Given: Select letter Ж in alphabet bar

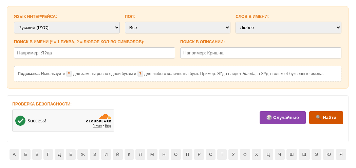Looking at the screenshot, I should (83, 154).
